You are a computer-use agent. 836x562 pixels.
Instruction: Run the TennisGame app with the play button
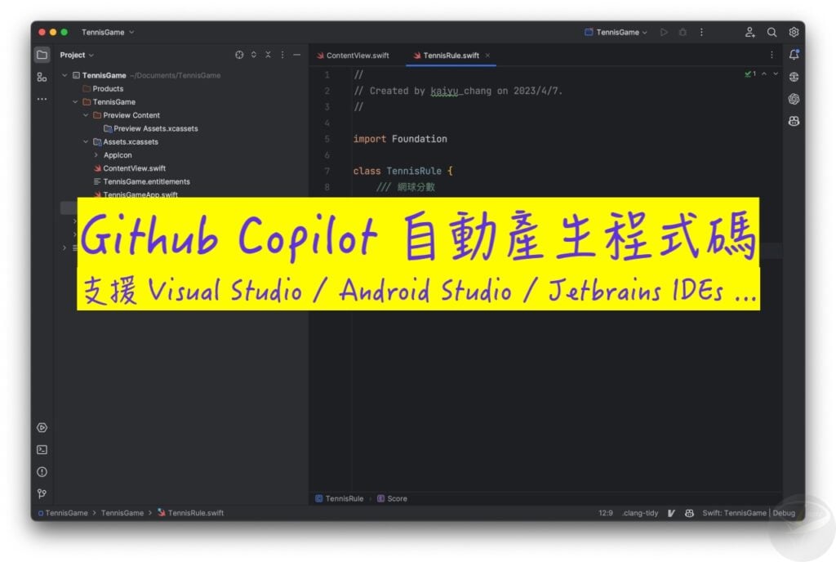664,32
